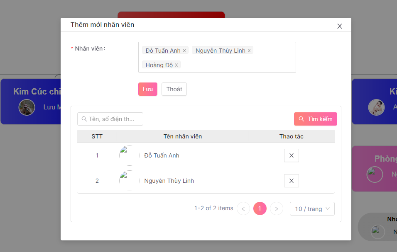Click the Đỗ Tuấn Anh avatar image
The image size is (397, 252).
pyautogui.click(x=129, y=155)
